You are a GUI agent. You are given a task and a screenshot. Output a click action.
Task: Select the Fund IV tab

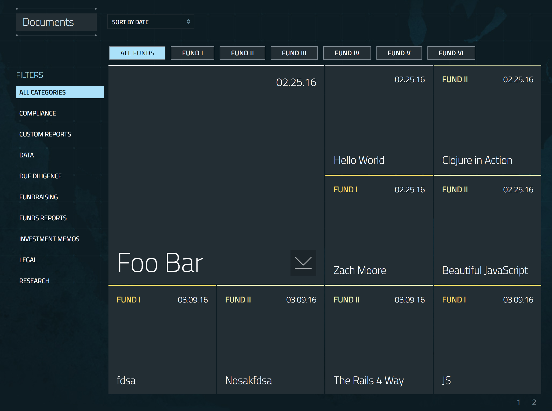click(347, 53)
